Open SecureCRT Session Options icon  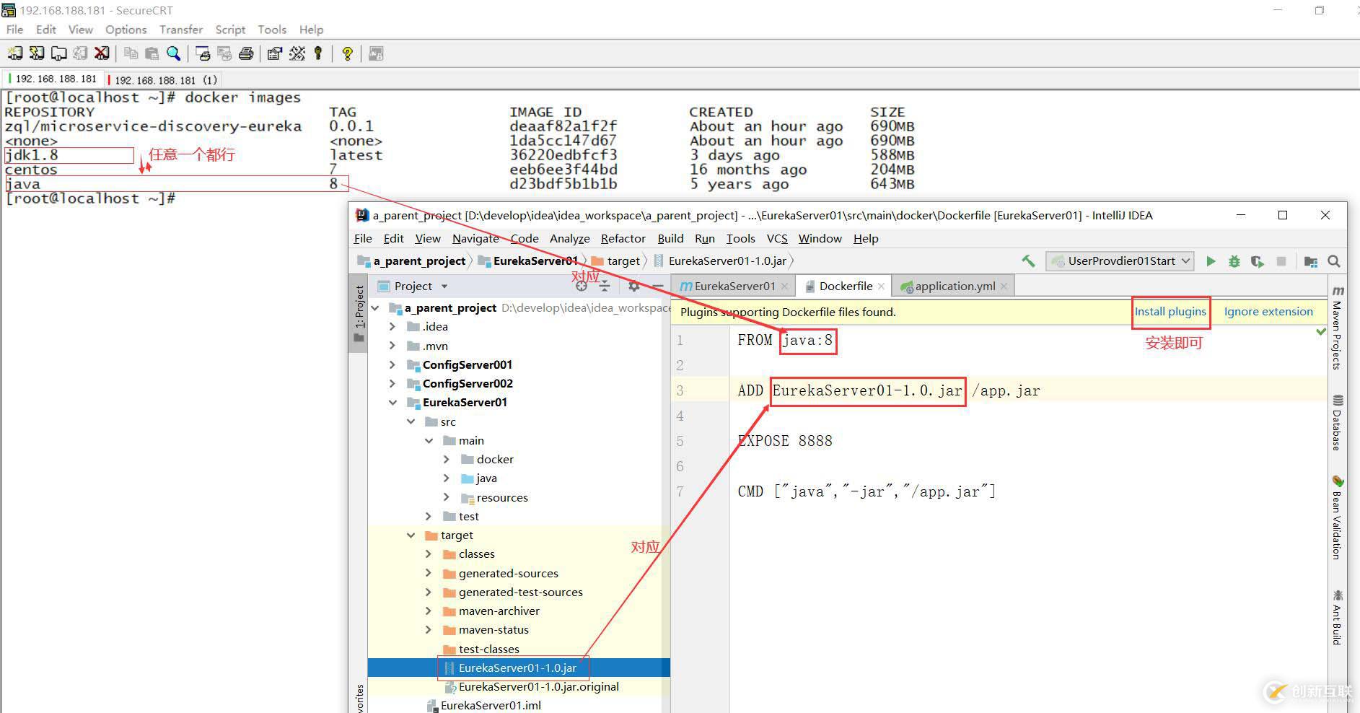point(275,53)
